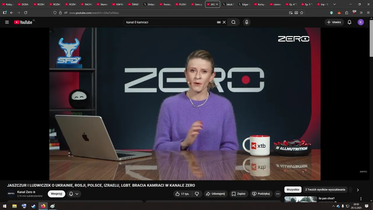The height and width of the screenshot is (210, 373).
Task: Like the video with 17 tys. likes
Action: pyautogui.click(x=182, y=194)
